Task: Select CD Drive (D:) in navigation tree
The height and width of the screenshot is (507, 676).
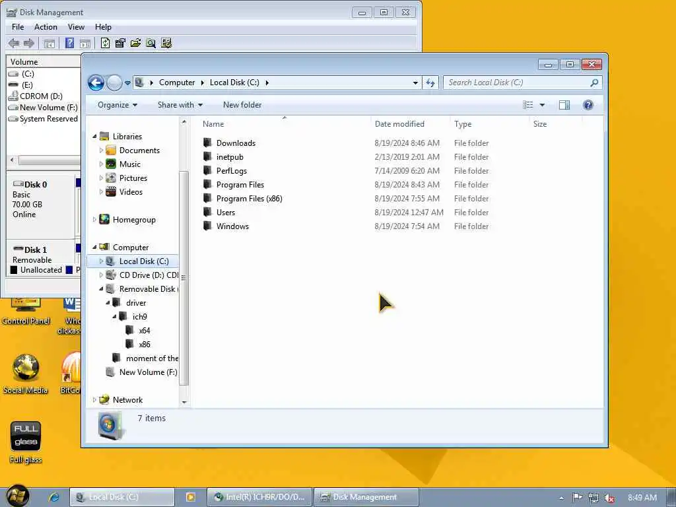Action: [148, 275]
